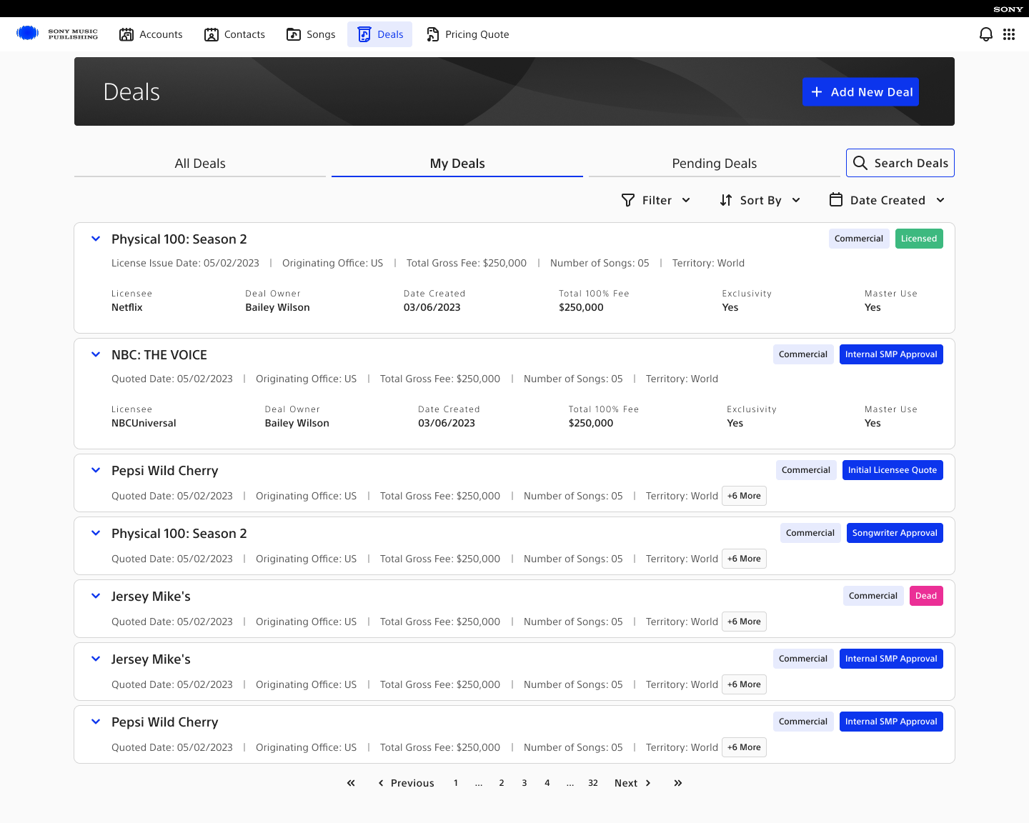Viewport: 1029px width, 823px height.
Task: Click the calendar icon beside Date Created
Action: (x=836, y=200)
